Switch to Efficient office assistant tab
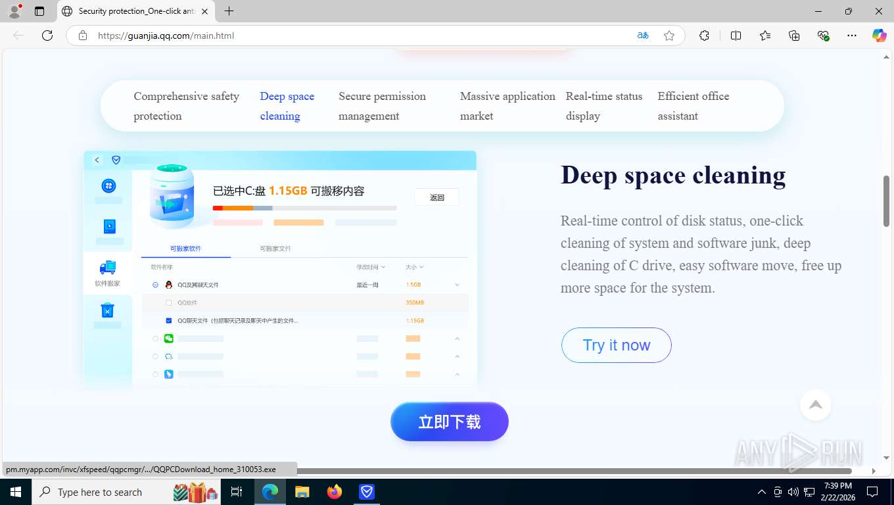The height and width of the screenshot is (505, 894). (x=694, y=106)
